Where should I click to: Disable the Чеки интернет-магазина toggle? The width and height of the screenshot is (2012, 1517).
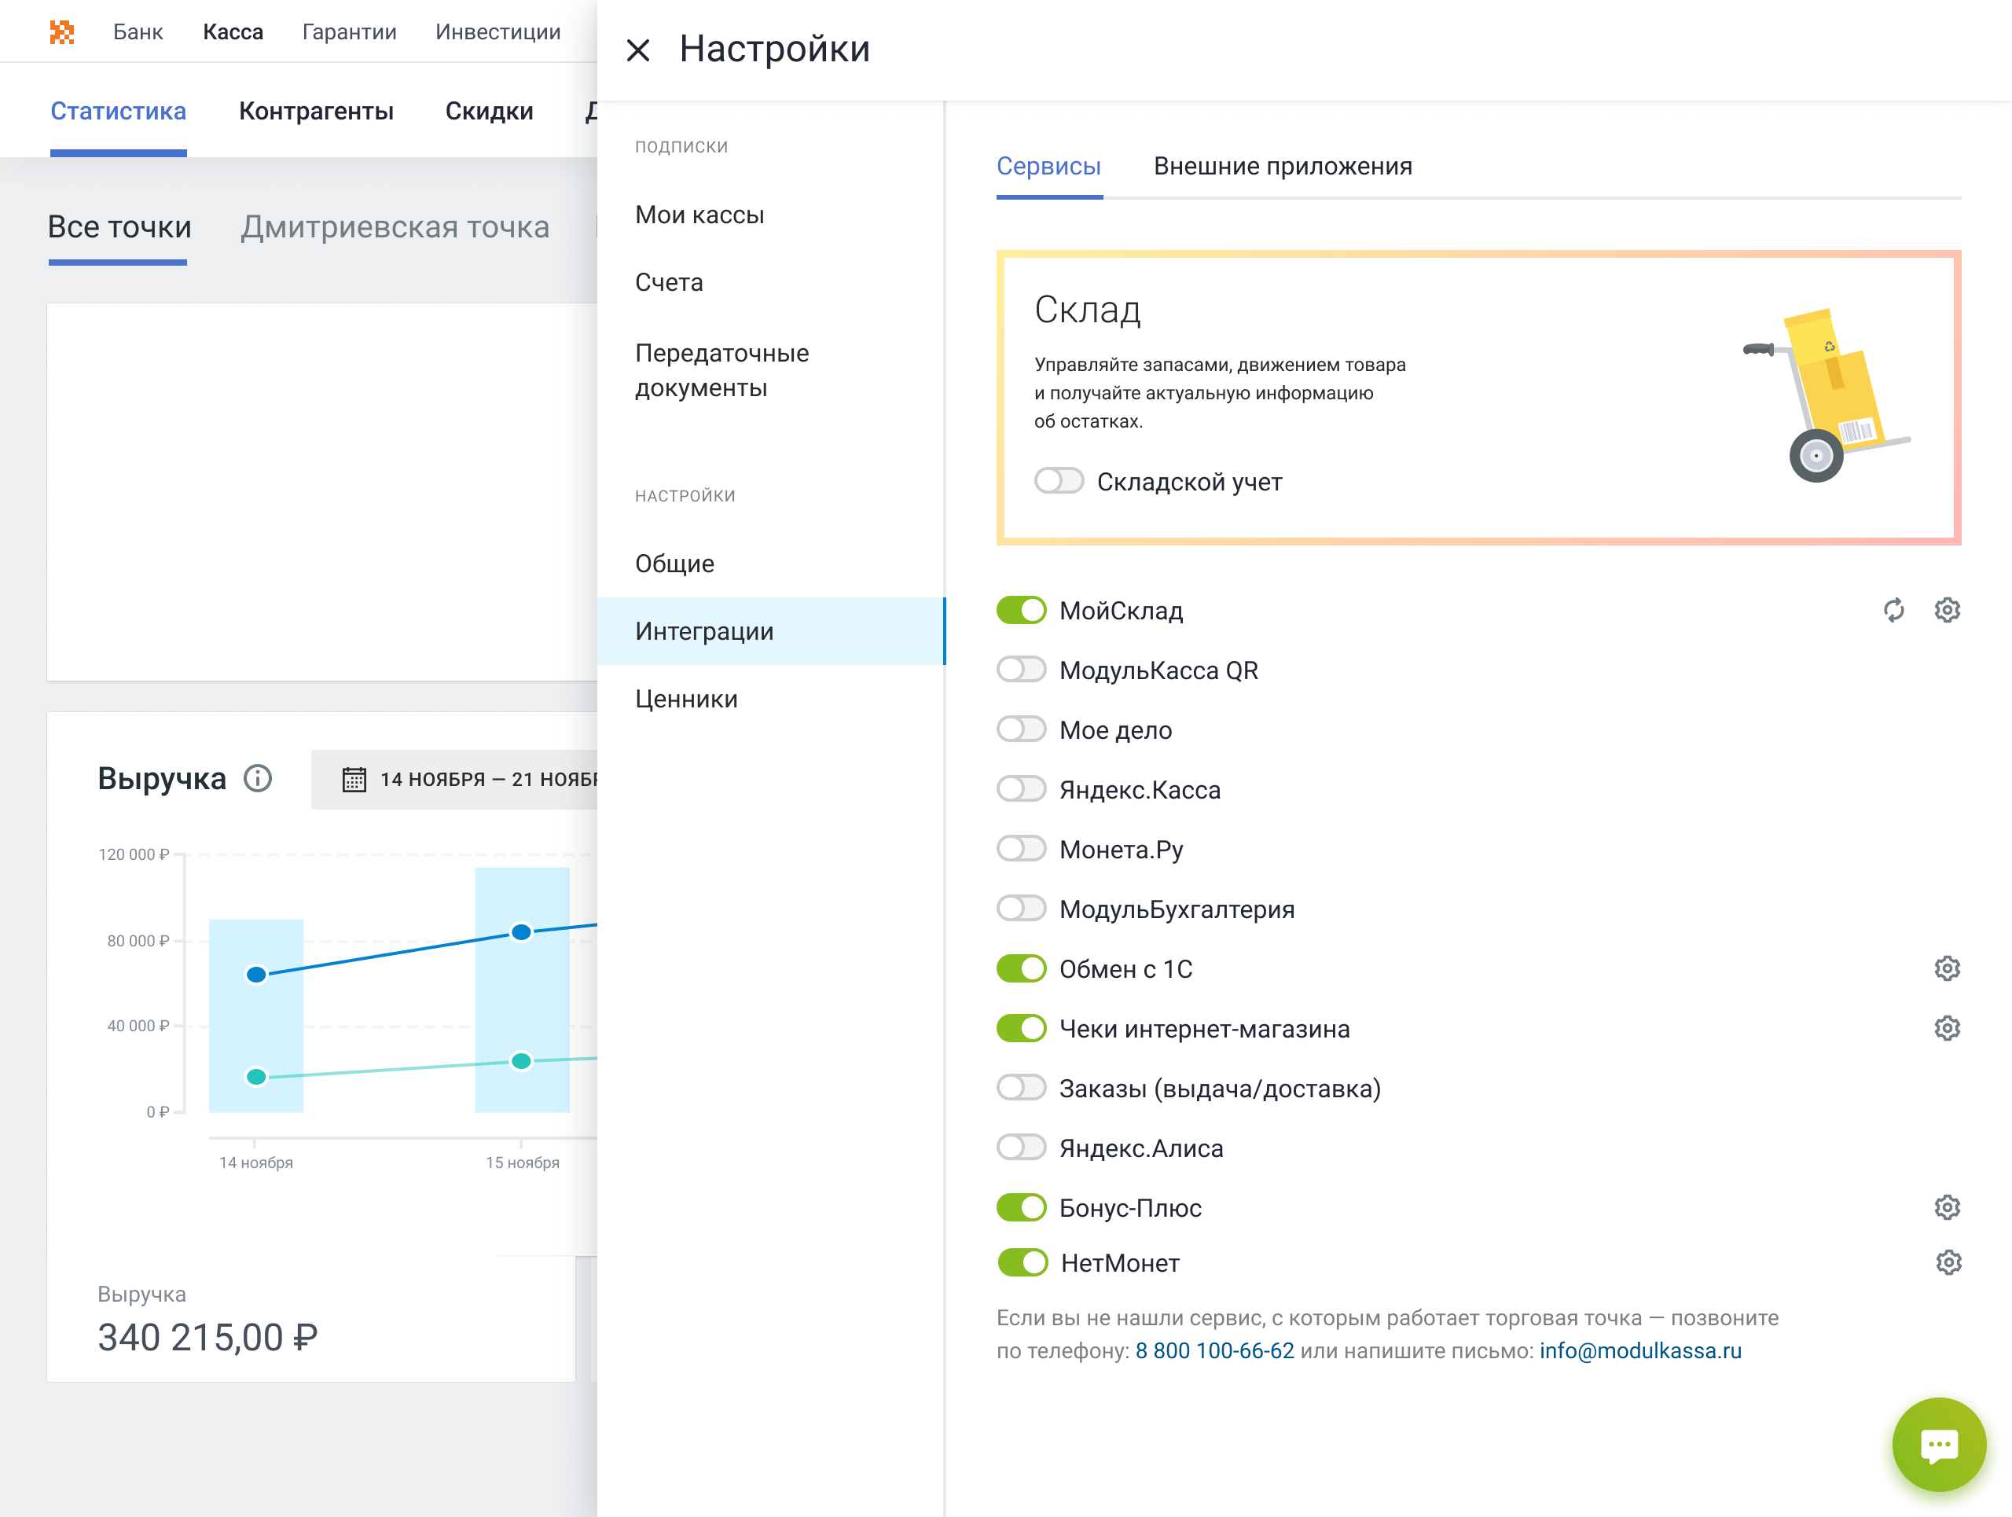(x=1022, y=1029)
